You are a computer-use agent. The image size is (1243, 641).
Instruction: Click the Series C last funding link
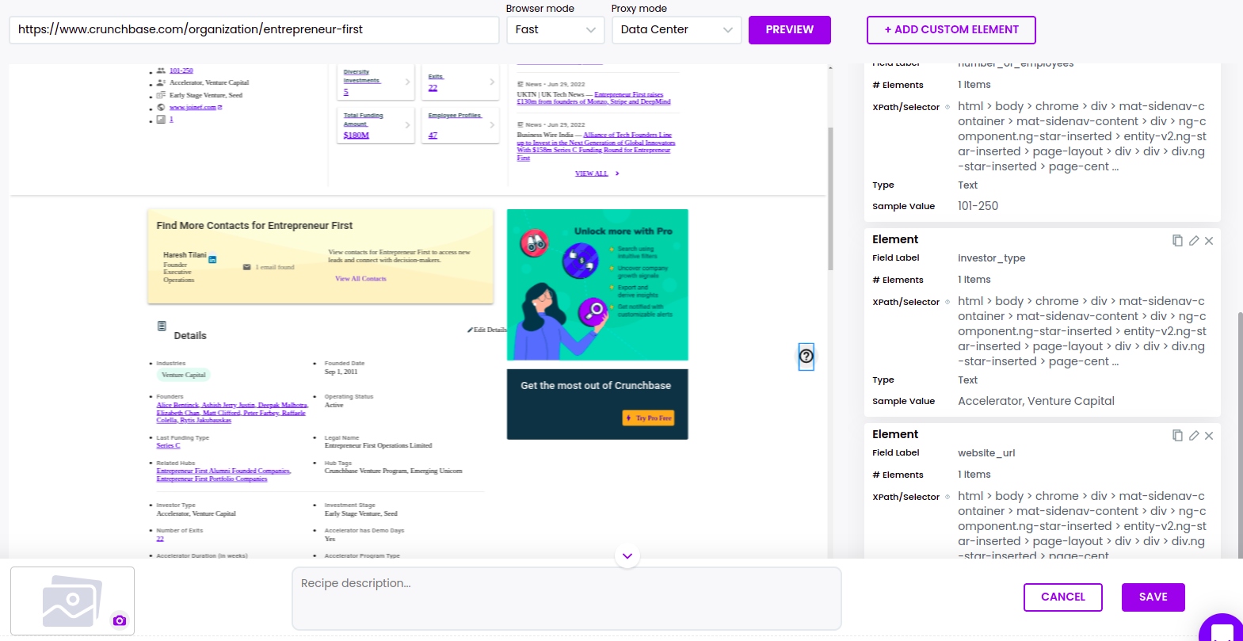click(168, 446)
